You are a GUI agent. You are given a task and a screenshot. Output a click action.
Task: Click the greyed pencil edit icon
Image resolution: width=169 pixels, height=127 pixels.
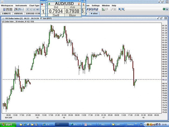coord(112,9)
